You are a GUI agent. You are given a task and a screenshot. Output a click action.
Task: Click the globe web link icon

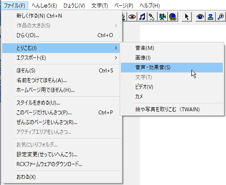pyautogui.click(x=172, y=17)
